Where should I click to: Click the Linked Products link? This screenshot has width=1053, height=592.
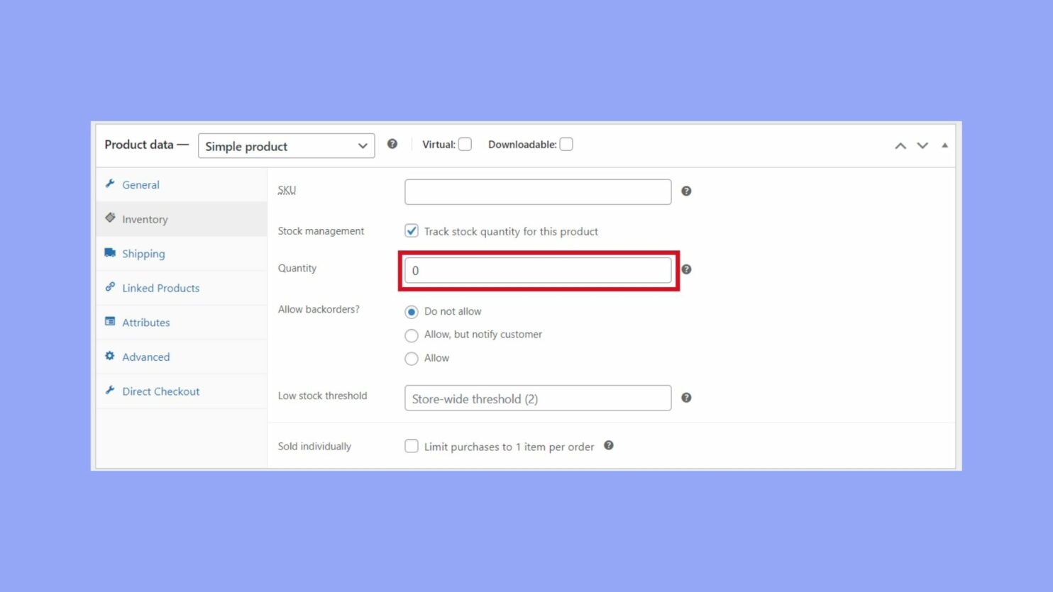click(160, 288)
